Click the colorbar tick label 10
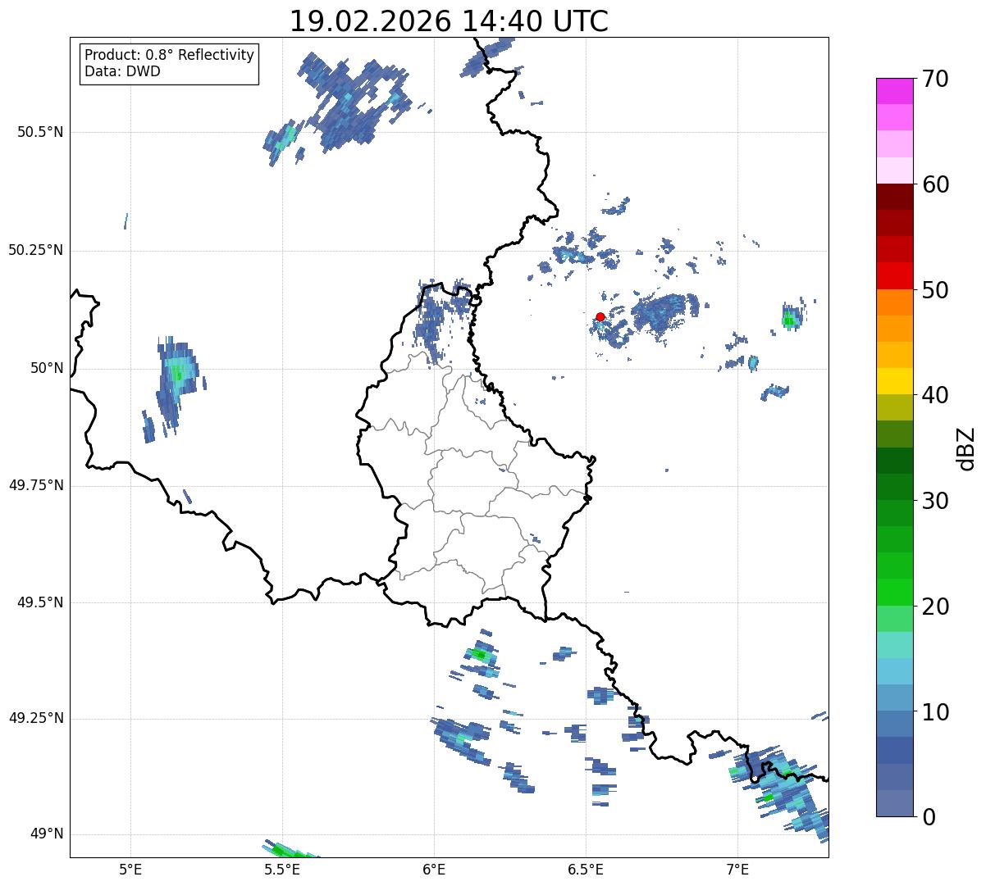Screen dimensions: 986x886 coord(936,711)
